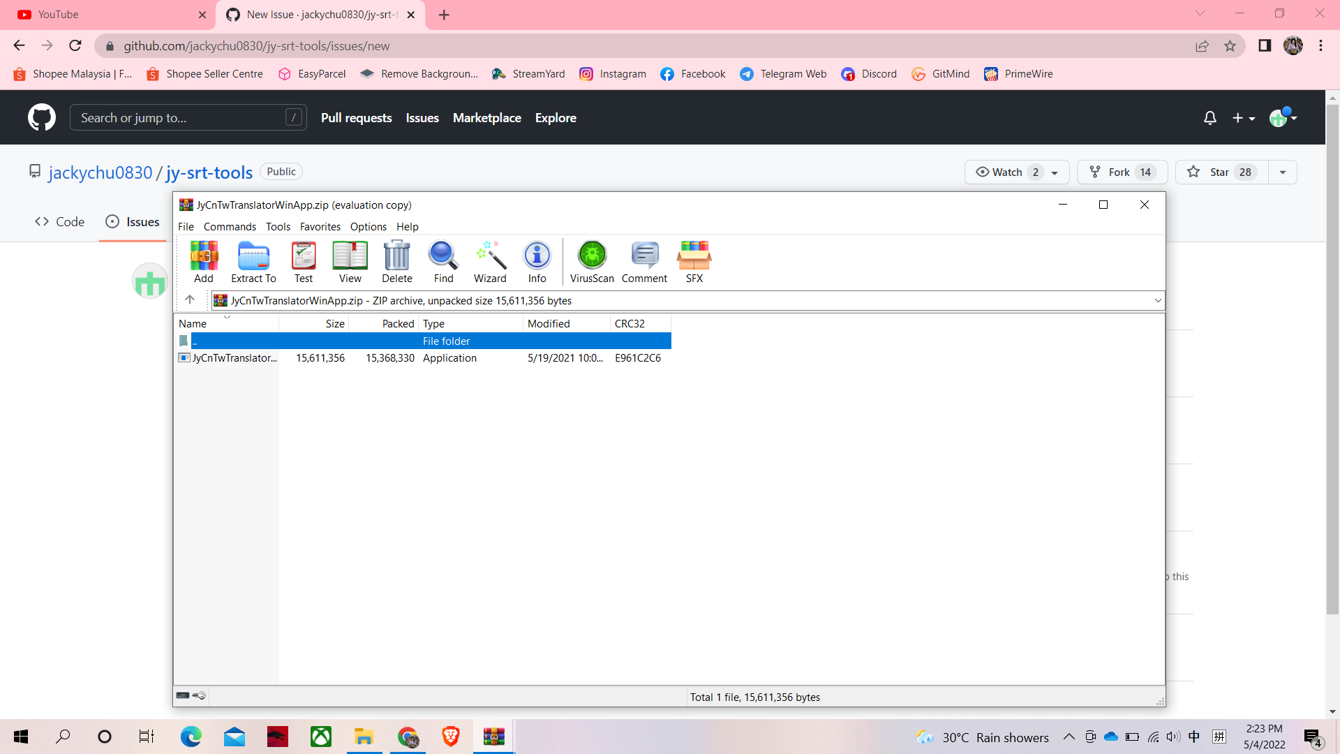Open the Options menu in WinRAR
Screen dimensions: 1340x754
pyautogui.click(x=368, y=227)
